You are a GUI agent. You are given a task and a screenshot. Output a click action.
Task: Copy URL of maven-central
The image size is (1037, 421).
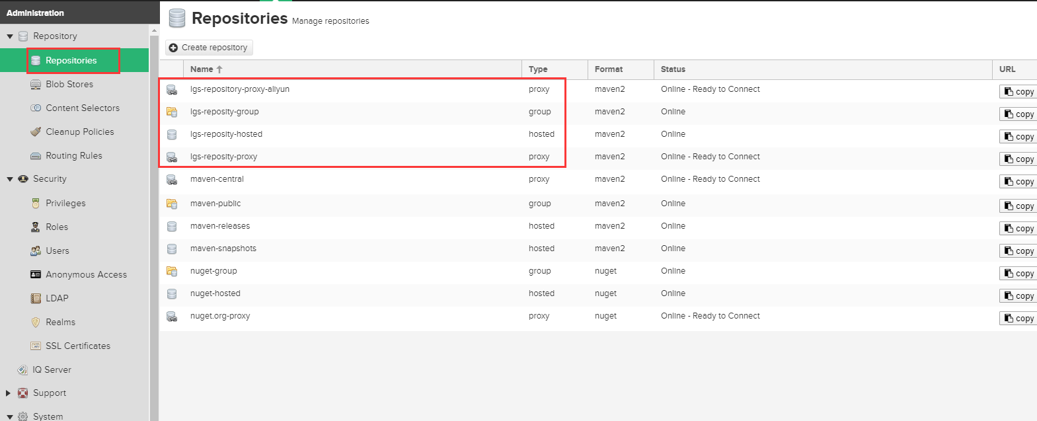coord(1018,182)
